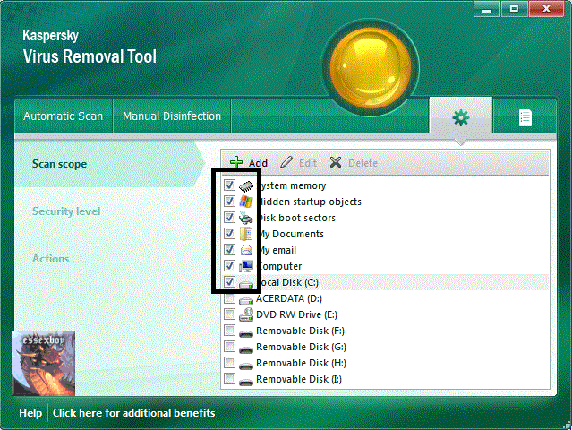Select the Removable Disk (I:) row text
Screen dimensions: 572x430
tap(299, 379)
